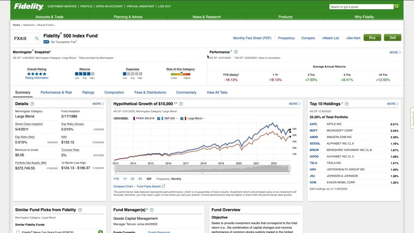414x233 pixels.
Task: Toggle the Large Blend chart checkbox
Action: click(x=182, y=118)
